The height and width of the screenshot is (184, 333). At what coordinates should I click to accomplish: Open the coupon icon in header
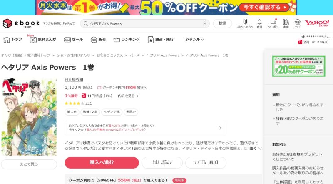point(273,24)
